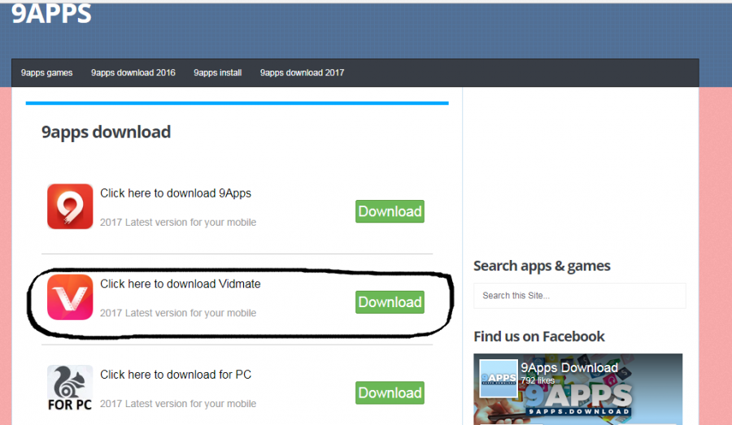732x425 pixels.
Task: Open the 9apps games menu item
Action: (46, 73)
